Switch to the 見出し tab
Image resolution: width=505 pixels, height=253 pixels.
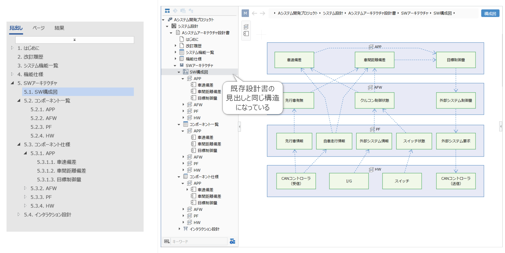coord(16,28)
